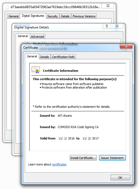Click the 'Valid from' label

[48, 138]
